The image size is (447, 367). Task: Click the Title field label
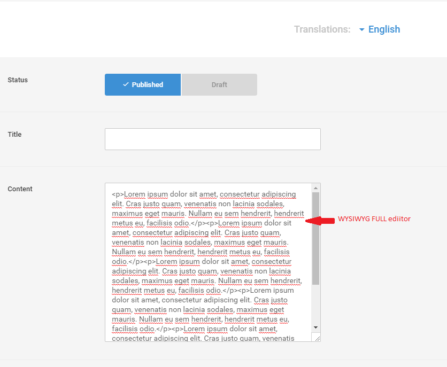pyautogui.click(x=14, y=135)
